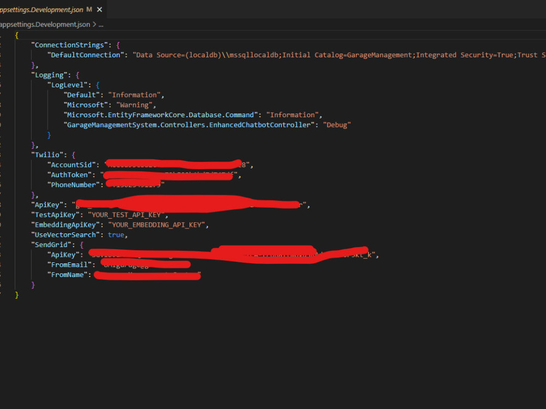Click the "LogLevel" key
The width and height of the screenshot is (546, 409).
(68, 85)
